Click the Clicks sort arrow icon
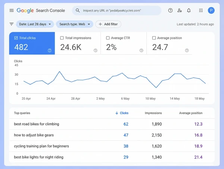This screenshot has width=224, height=169. coord(117,113)
